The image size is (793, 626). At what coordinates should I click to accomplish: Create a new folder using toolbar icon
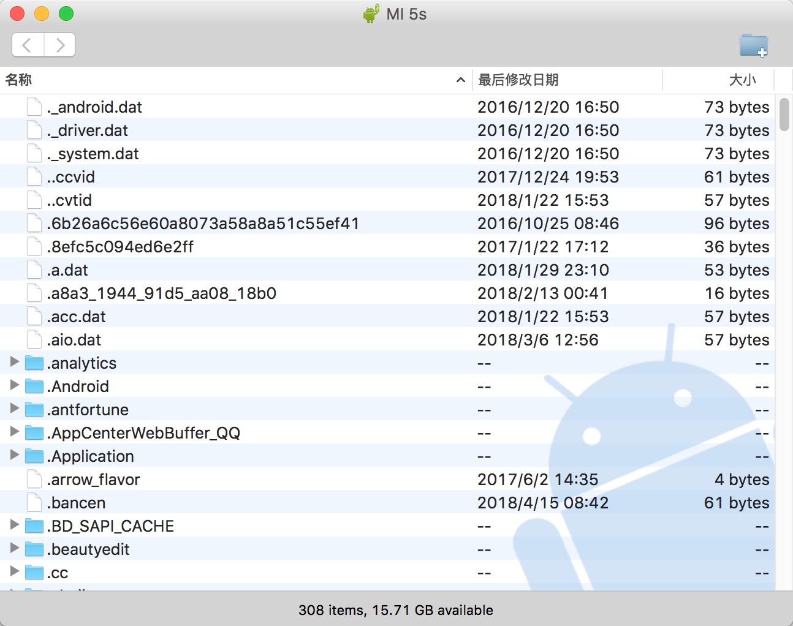[754, 45]
